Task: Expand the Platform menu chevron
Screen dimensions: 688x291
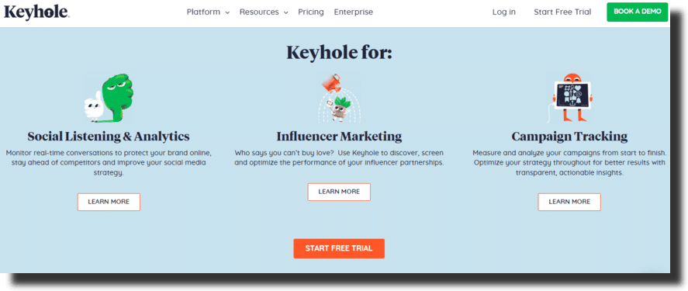Action: (227, 12)
